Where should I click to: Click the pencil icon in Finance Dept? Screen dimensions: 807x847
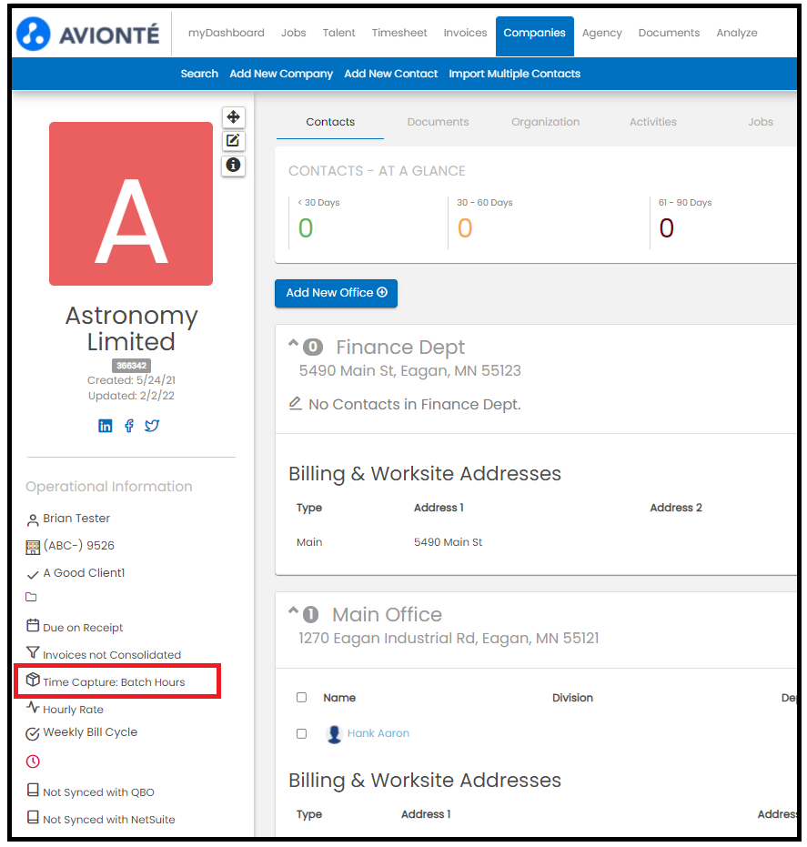[x=295, y=404]
